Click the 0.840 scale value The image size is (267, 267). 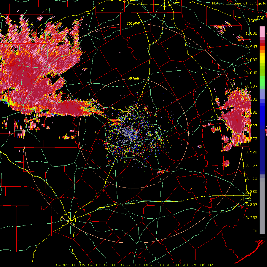click(251, 73)
